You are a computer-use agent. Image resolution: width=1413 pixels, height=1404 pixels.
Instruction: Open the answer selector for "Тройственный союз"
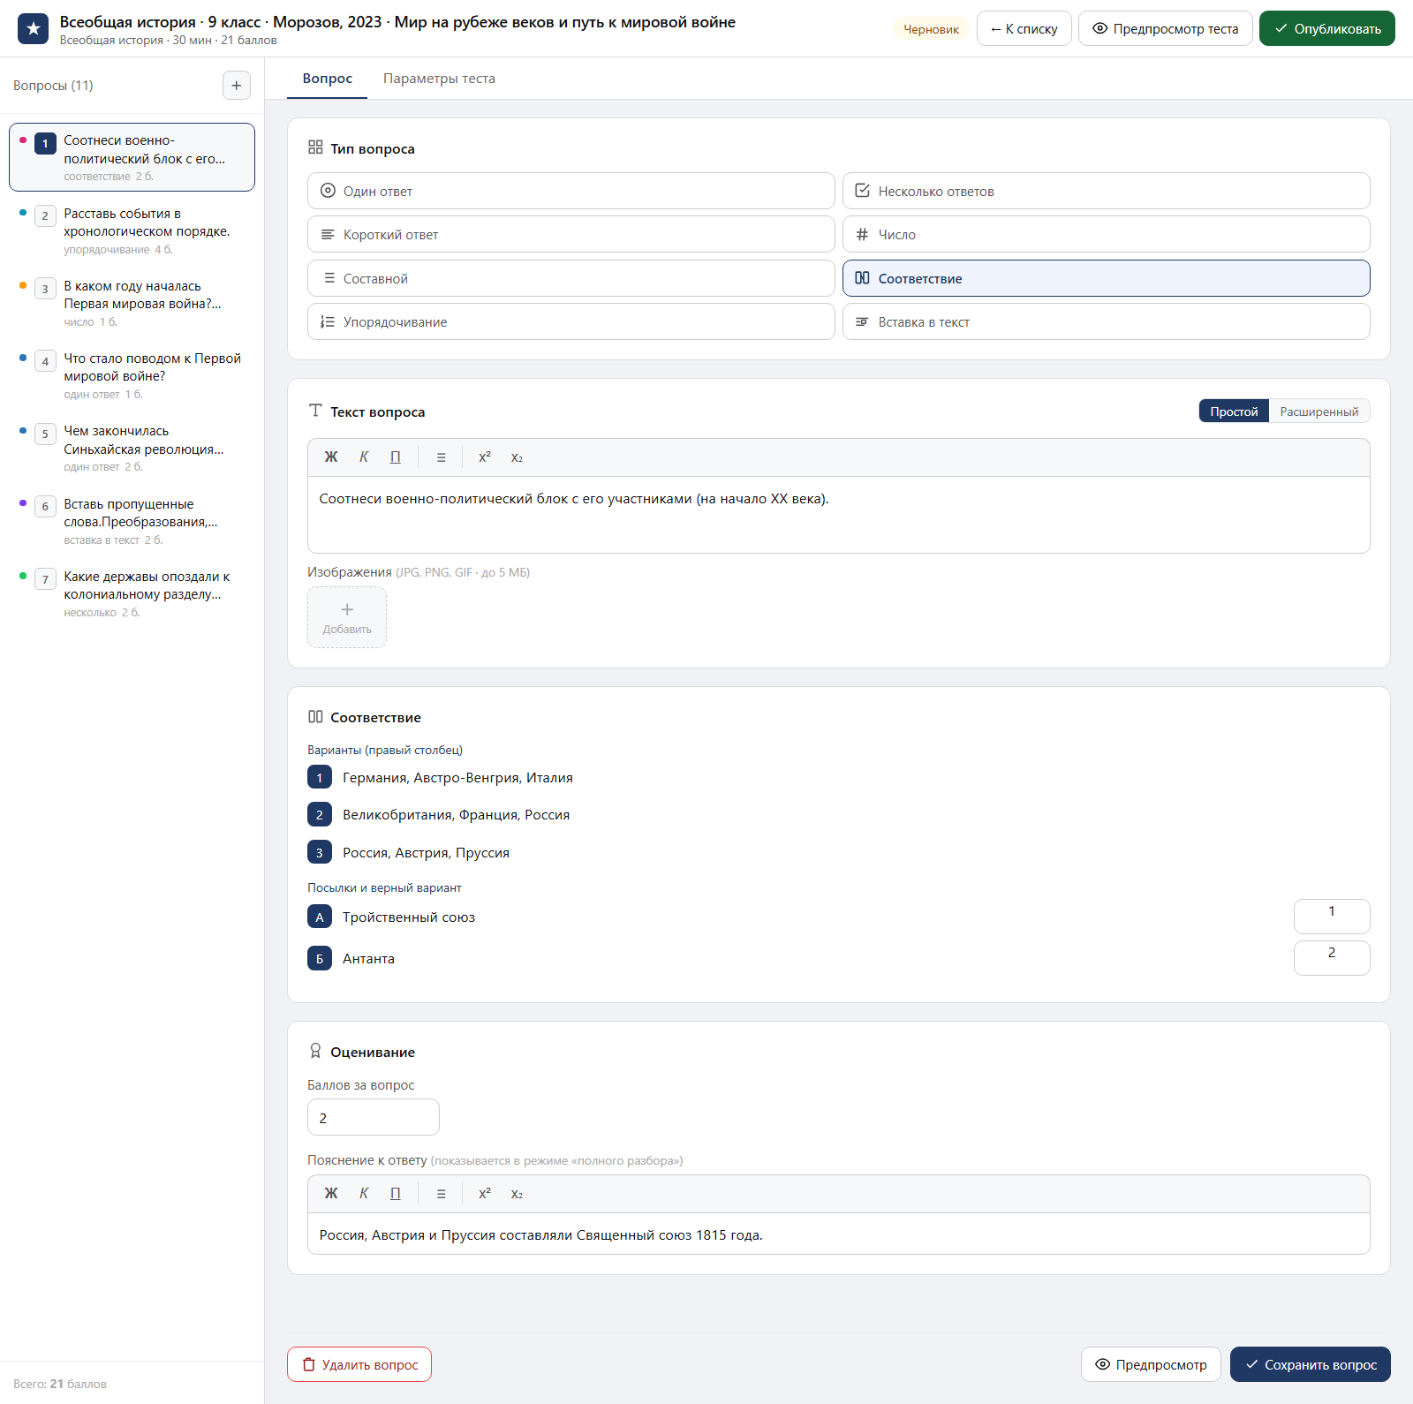(1332, 917)
